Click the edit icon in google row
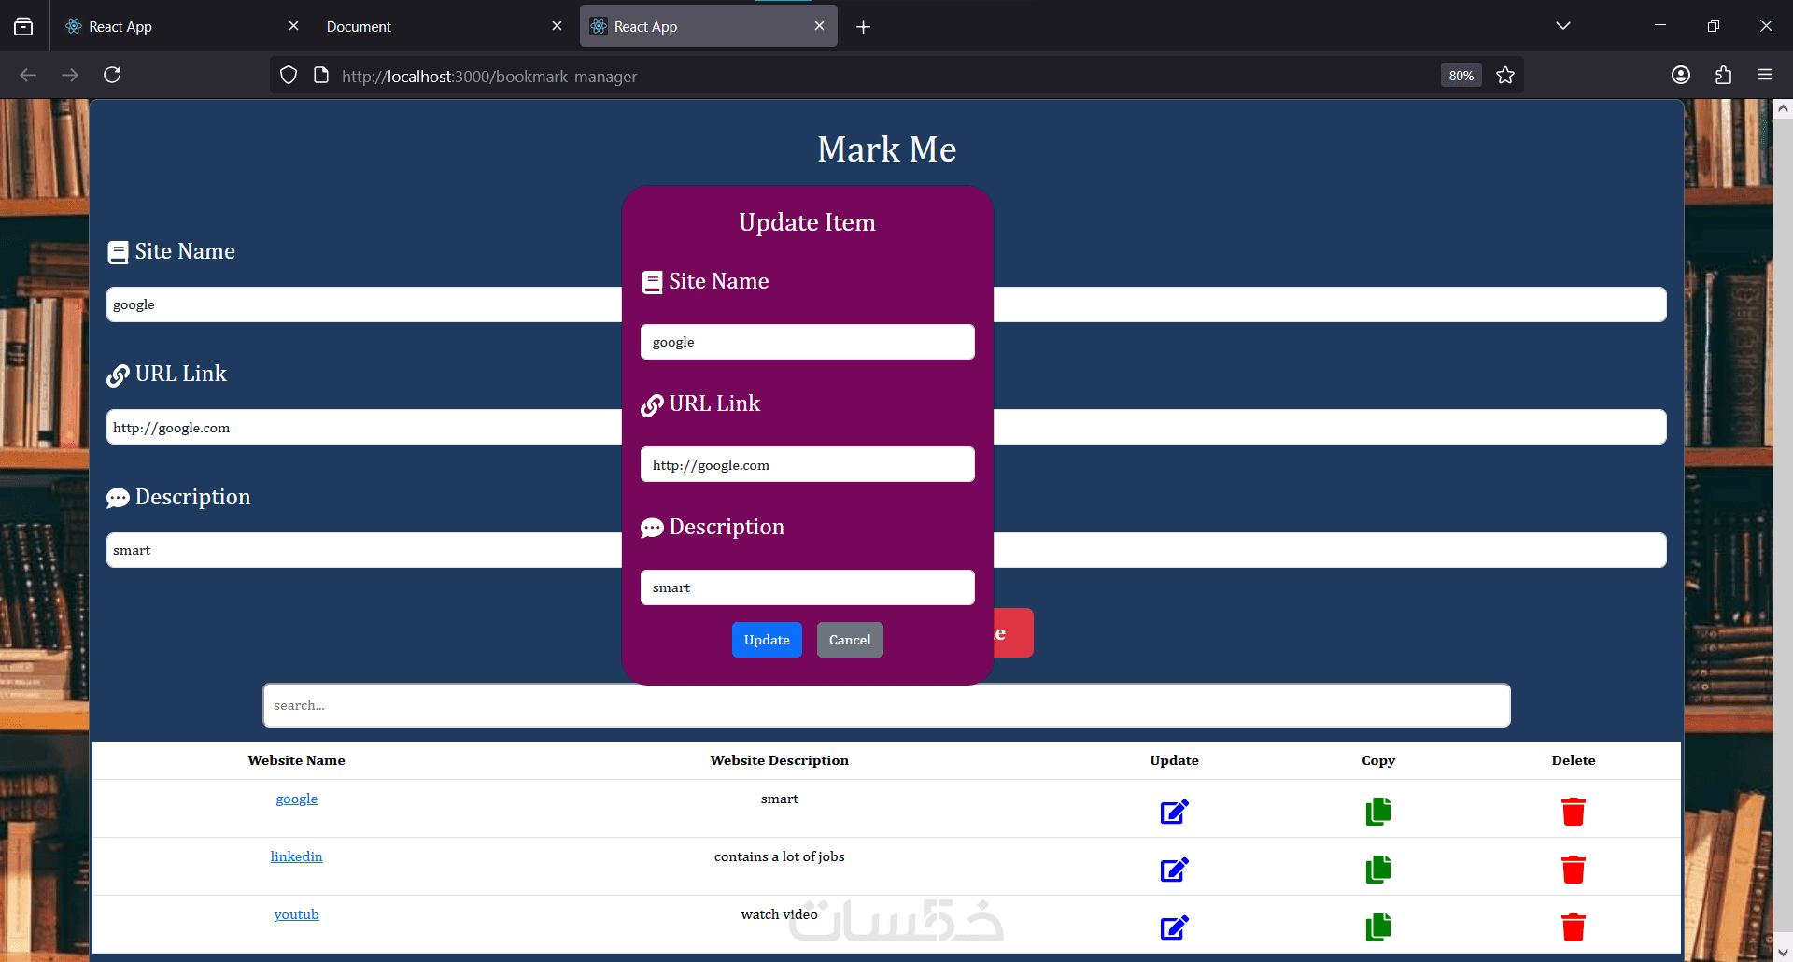Image resolution: width=1793 pixels, height=962 pixels. [1174, 812]
